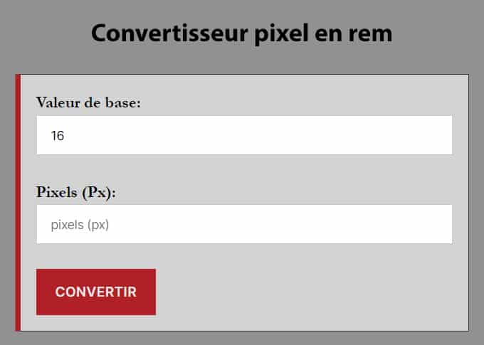Viewport: 484px width, 345px height.
Task: Click the number 16 in the base field
Action: 58,136
